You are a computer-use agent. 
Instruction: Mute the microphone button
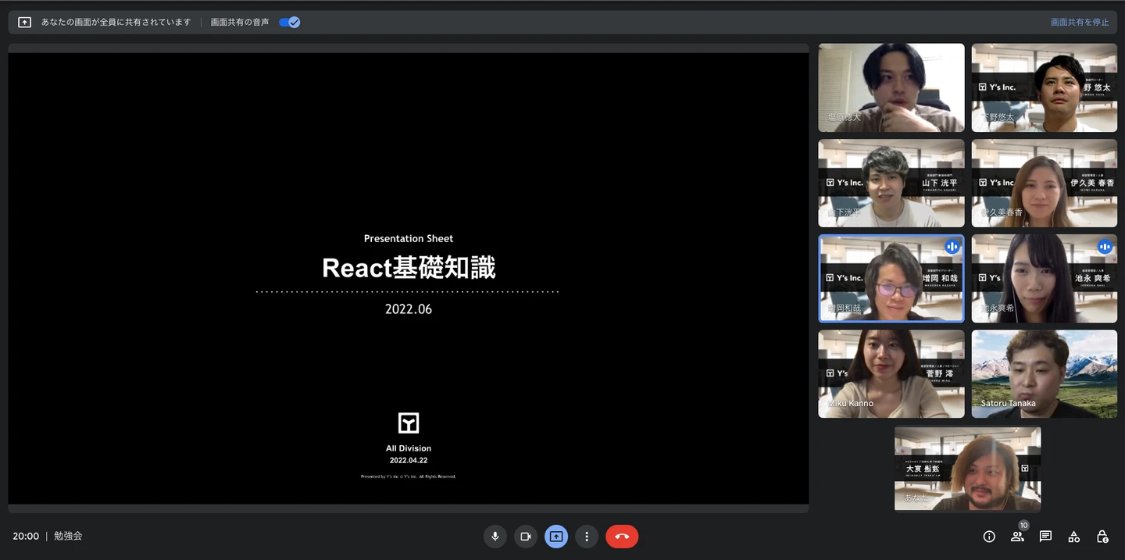pyautogui.click(x=495, y=537)
